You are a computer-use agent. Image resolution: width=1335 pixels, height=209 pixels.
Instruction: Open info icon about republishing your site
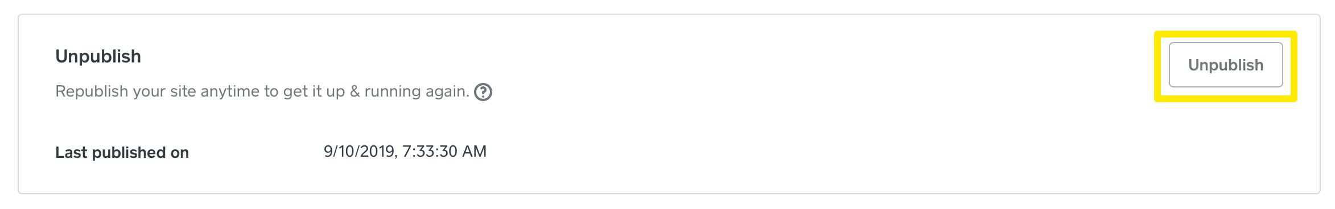483,91
